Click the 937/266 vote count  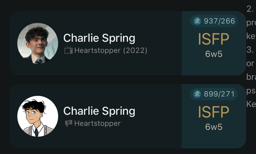coord(219,21)
